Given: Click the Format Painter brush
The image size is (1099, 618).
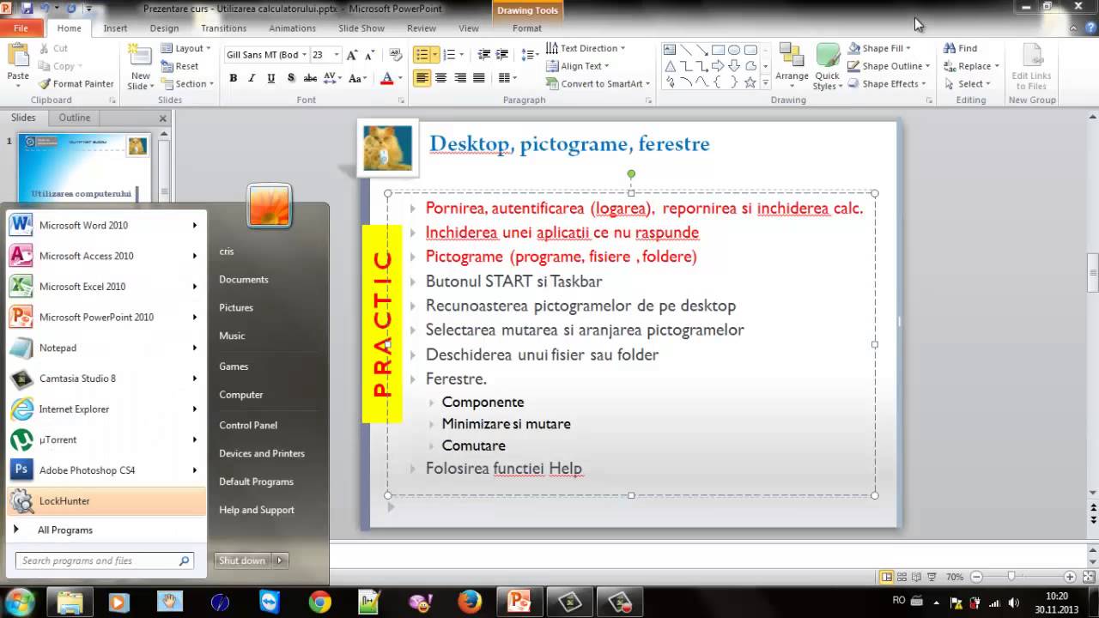Looking at the screenshot, I should 76,84.
